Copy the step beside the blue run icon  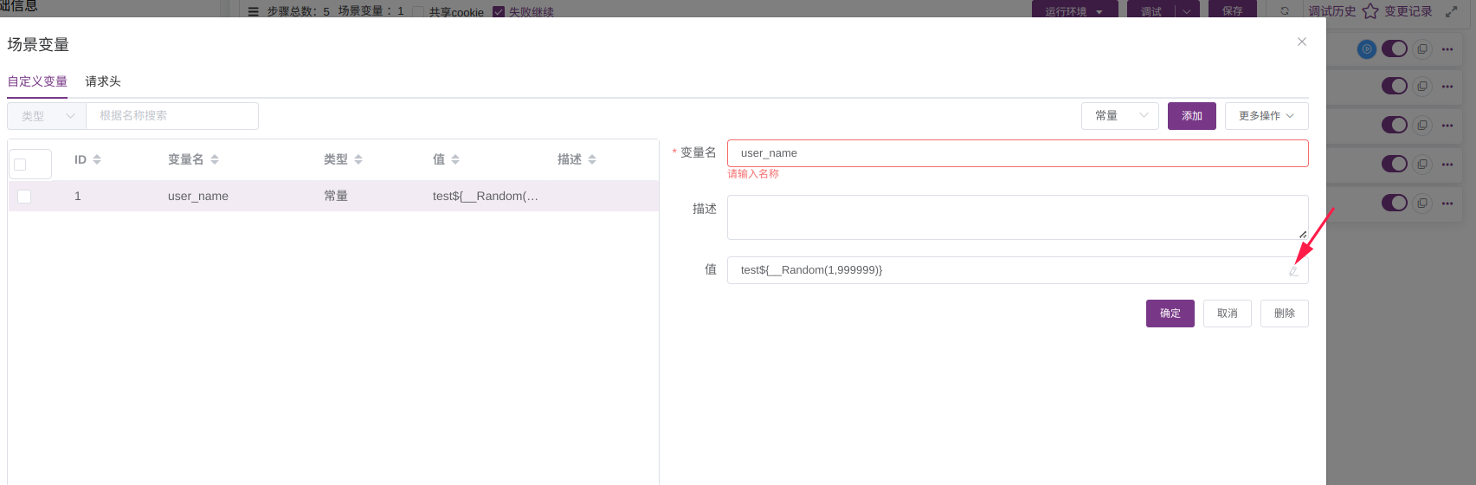point(1422,49)
